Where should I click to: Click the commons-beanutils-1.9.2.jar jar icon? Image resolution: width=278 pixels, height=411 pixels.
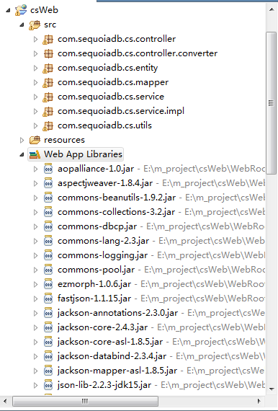click(x=48, y=198)
